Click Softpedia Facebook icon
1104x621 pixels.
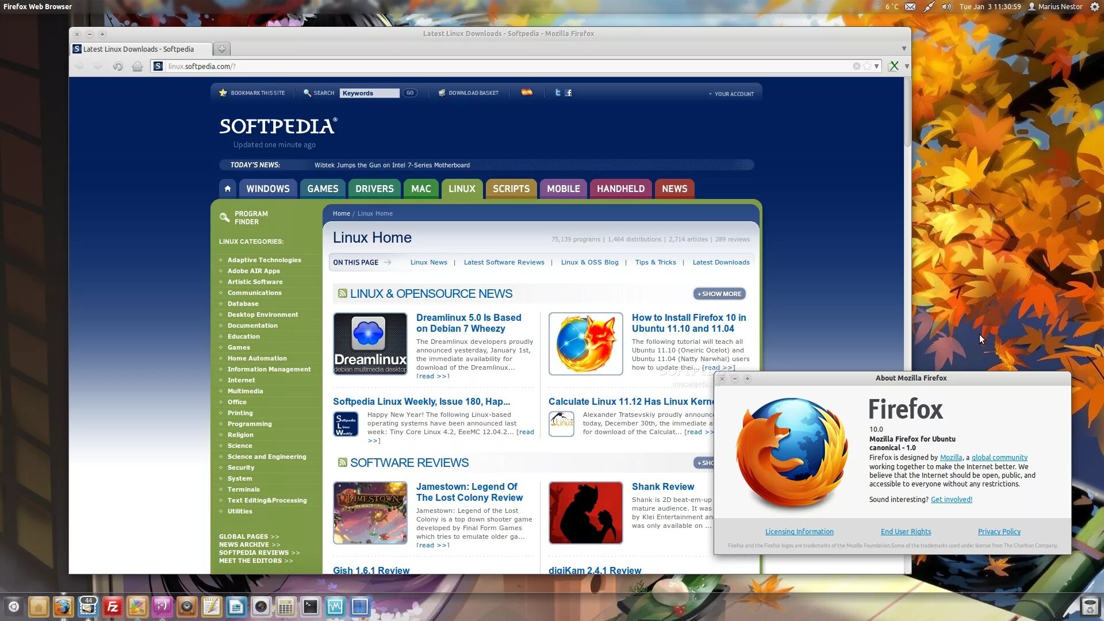[569, 93]
